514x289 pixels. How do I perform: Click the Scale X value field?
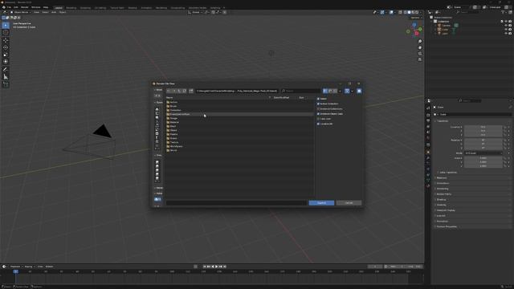pyautogui.click(x=483, y=158)
